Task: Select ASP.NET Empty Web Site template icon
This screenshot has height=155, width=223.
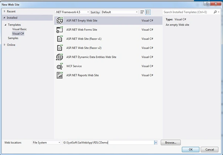Action: 59,20
